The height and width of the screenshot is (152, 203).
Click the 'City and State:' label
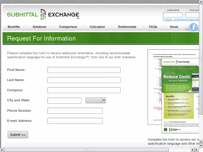(x=18, y=100)
